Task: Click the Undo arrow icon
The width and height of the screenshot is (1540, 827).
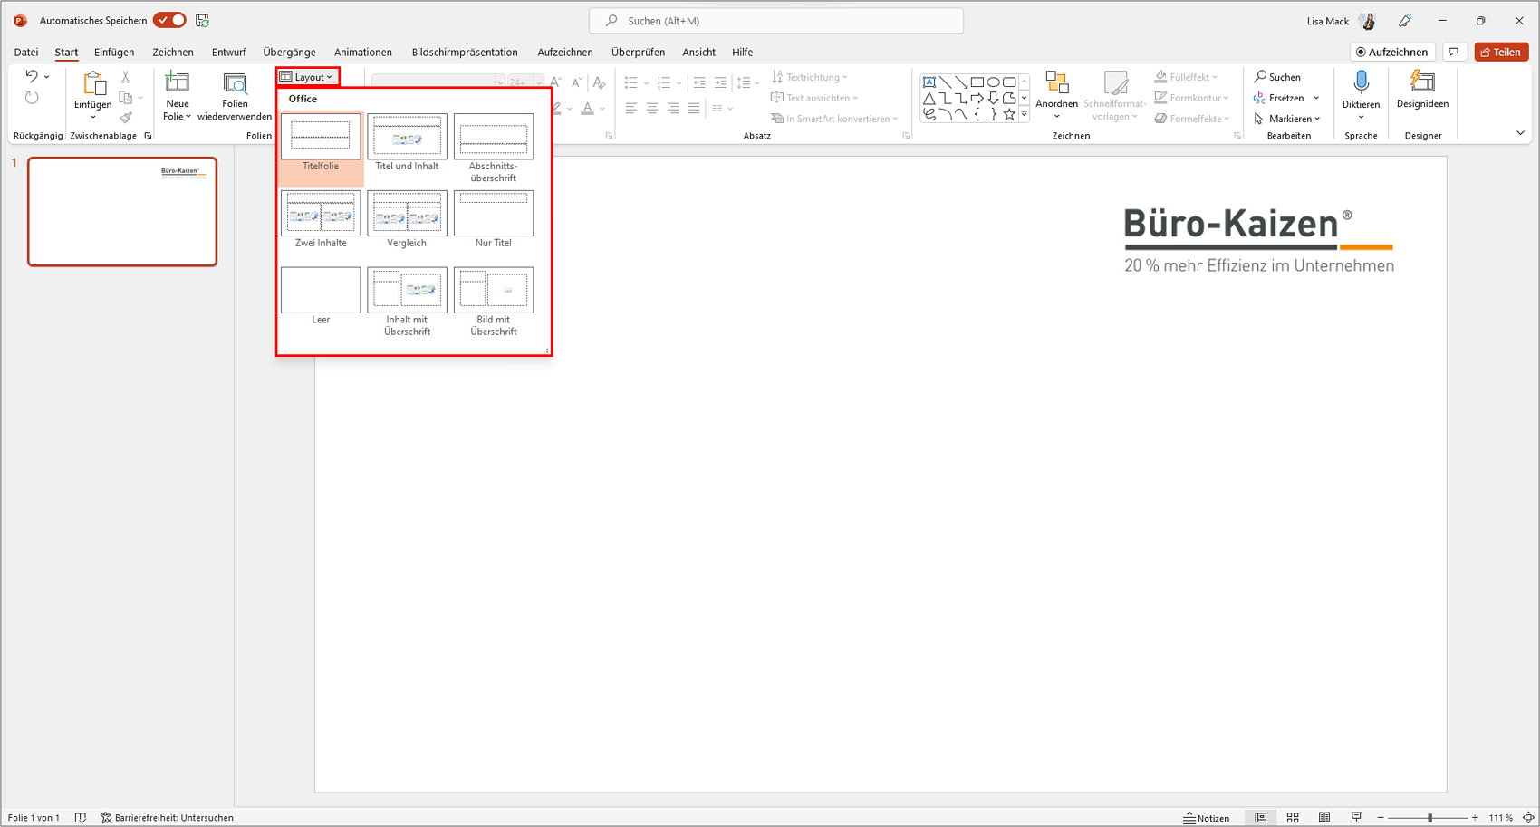Action: click(x=32, y=77)
